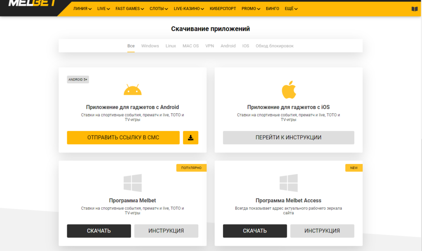Viewport: 422px width, 251px height.
Task: Open the book icon in top-right corner
Action: 415,9
